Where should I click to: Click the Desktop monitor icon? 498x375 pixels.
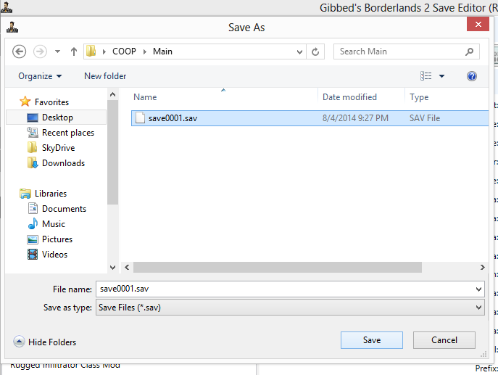pos(33,118)
